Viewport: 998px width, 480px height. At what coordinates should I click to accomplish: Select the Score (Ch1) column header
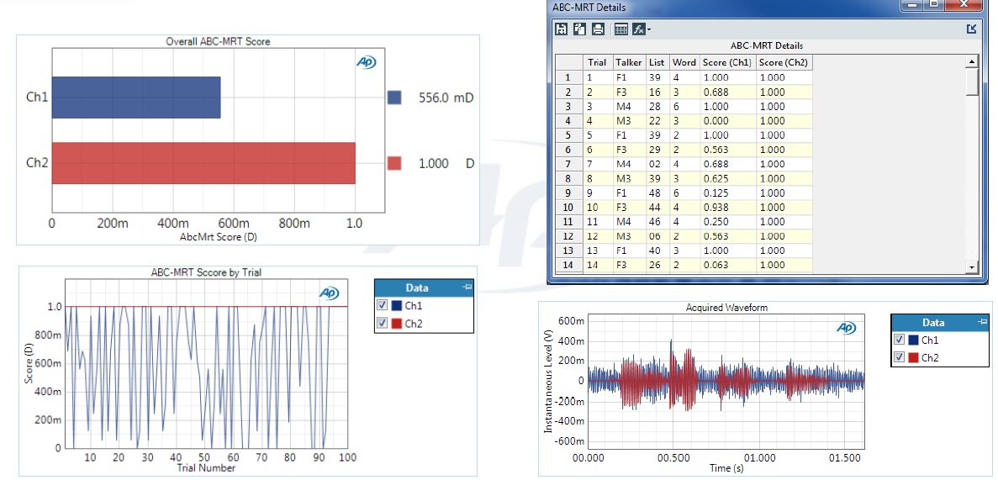(727, 62)
